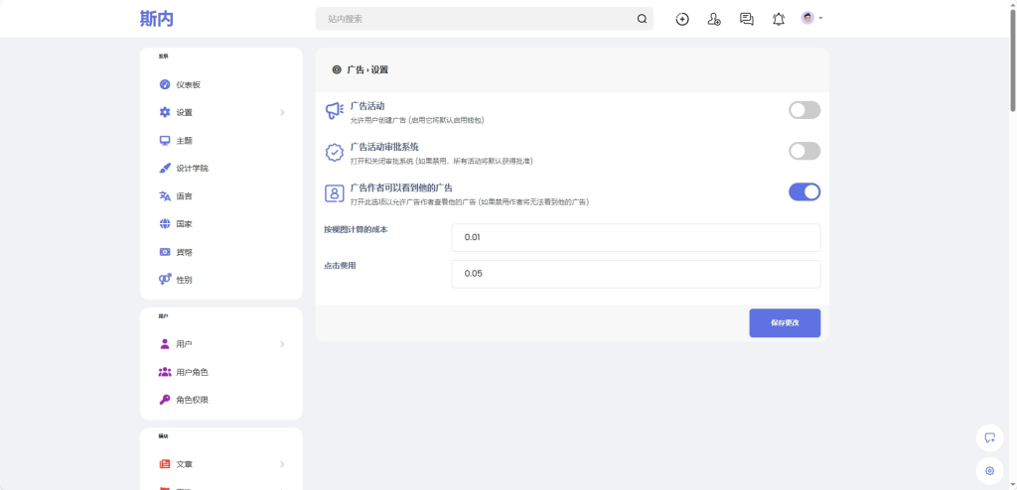Click the 点击费用 field showing 0.05
Viewport: 1017px width, 490px height.
coord(636,274)
